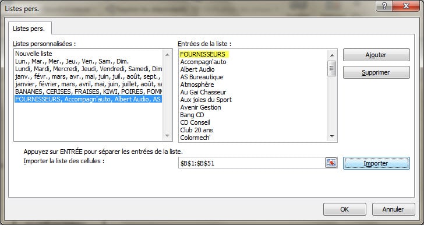Select the BANANES, CERISES, FRAISES list
Image resolution: width=424 pixels, height=225 pixels.
pyautogui.click(x=89, y=92)
